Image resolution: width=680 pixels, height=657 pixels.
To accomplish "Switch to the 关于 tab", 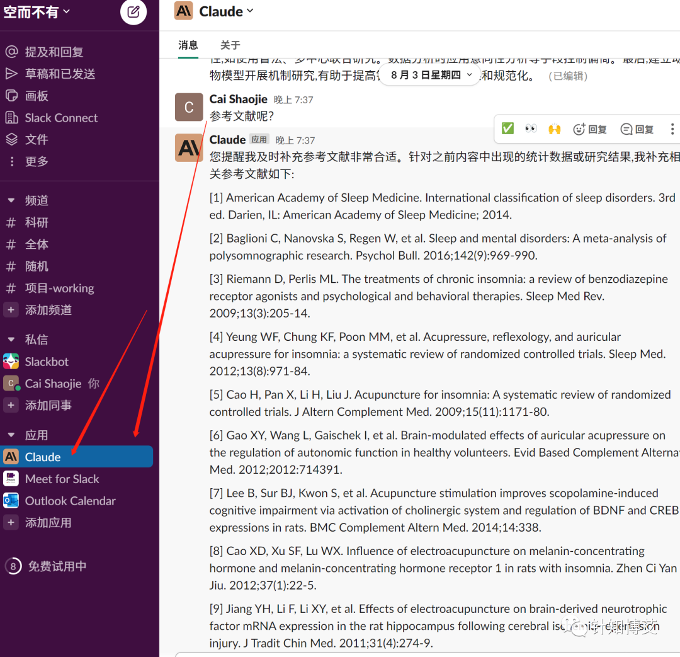I will tap(230, 45).
